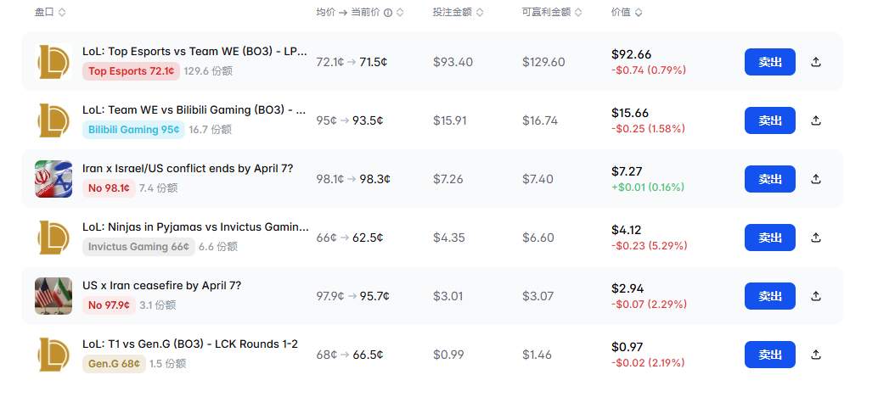The width and height of the screenshot is (878, 397).
Task: Click the 66¢ → 62.5¢ price
Action: (350, 238)
